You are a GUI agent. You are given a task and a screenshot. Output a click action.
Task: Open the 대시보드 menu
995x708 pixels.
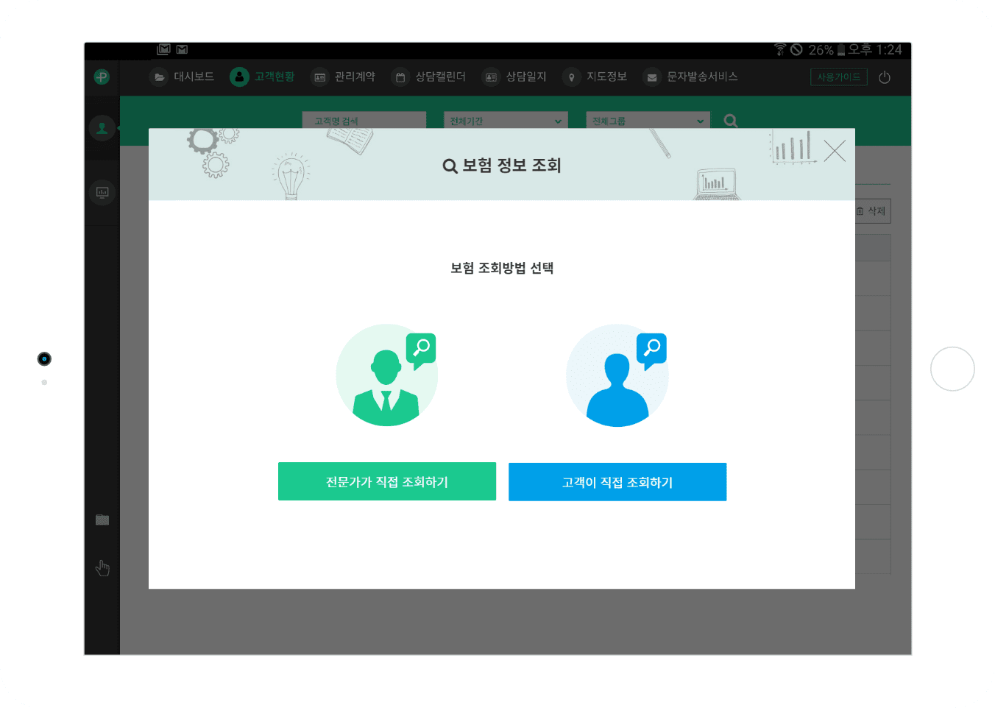coord(194,77)
